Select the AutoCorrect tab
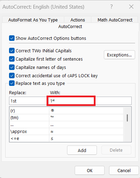 pyautogui.click(x=70, y=27)
